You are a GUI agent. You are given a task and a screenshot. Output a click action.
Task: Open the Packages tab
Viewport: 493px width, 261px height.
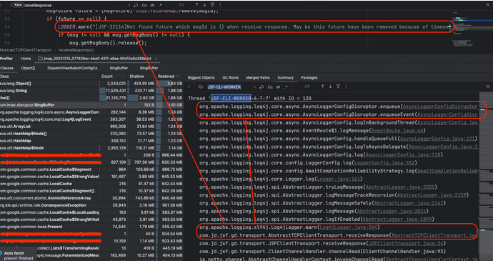(309, 77)
